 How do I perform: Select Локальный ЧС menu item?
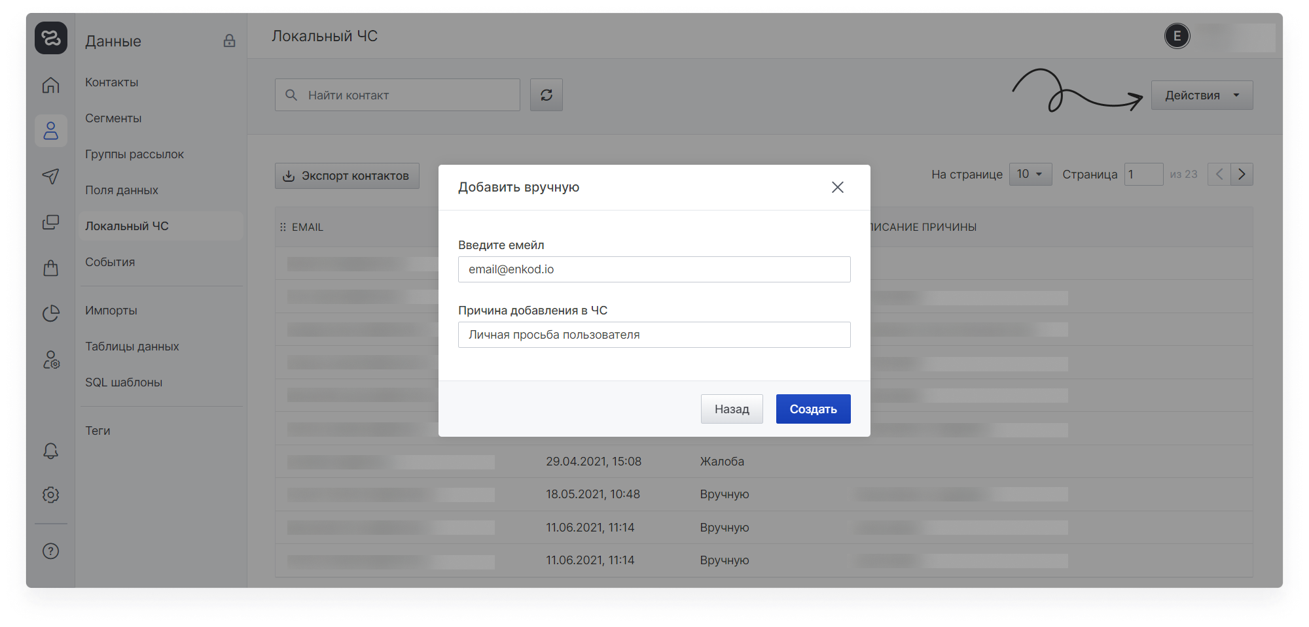(161, 226)
